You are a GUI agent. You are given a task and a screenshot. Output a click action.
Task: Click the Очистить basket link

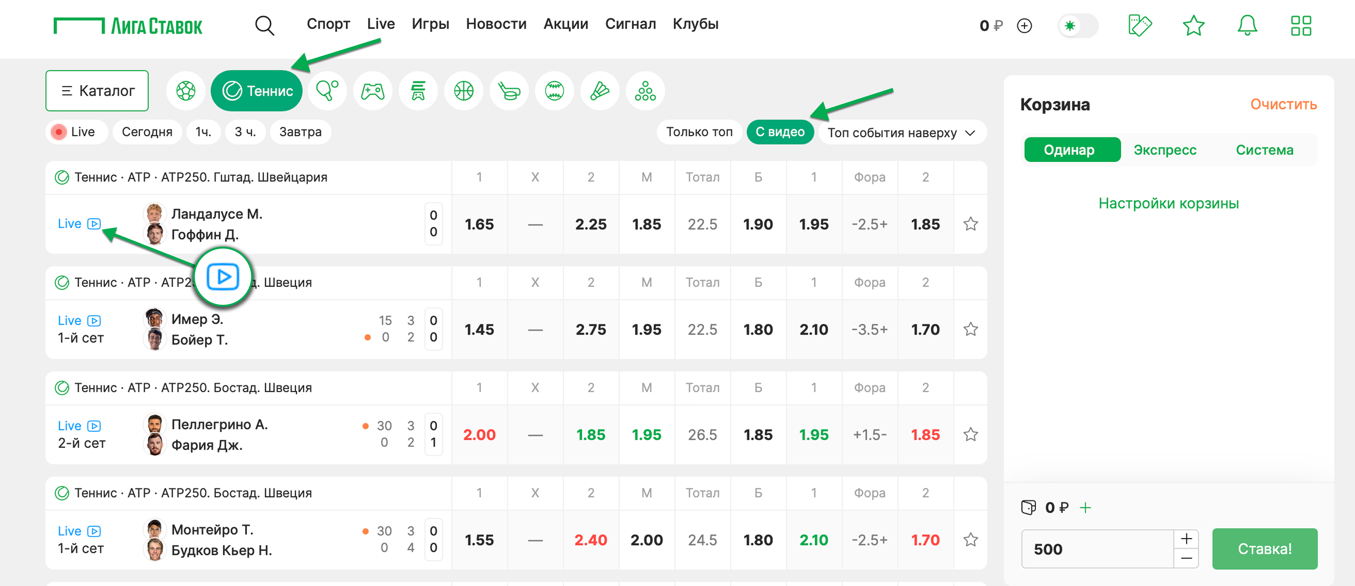coord(1283,105)
